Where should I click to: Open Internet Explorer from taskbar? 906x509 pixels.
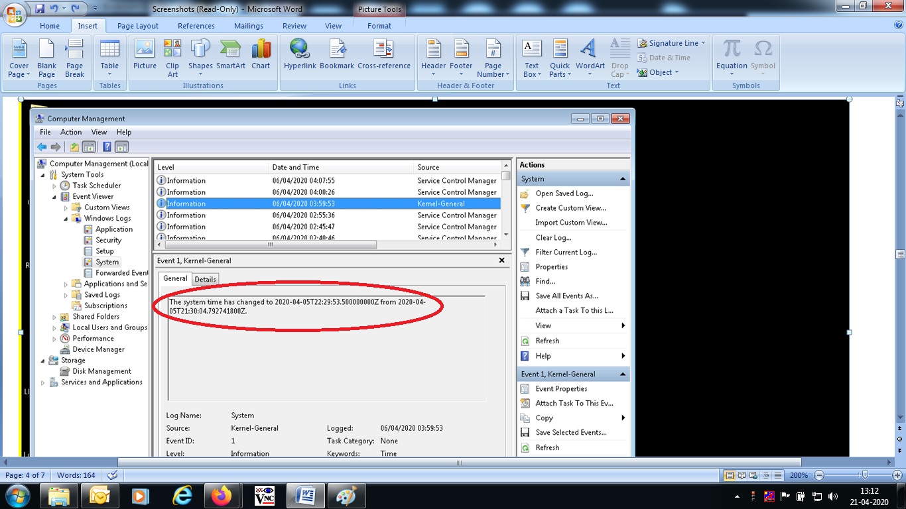(x=182, y=496)
